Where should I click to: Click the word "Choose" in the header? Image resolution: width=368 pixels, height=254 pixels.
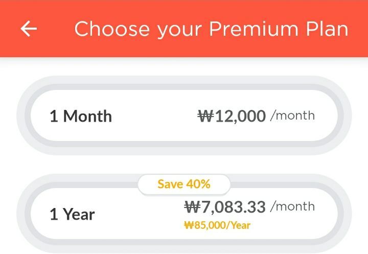[x=112, y=29]
